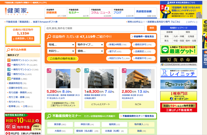Click the 一棟売りビル category icon
This screenshot has height=135, width=207.
click(x=9, y=74)
